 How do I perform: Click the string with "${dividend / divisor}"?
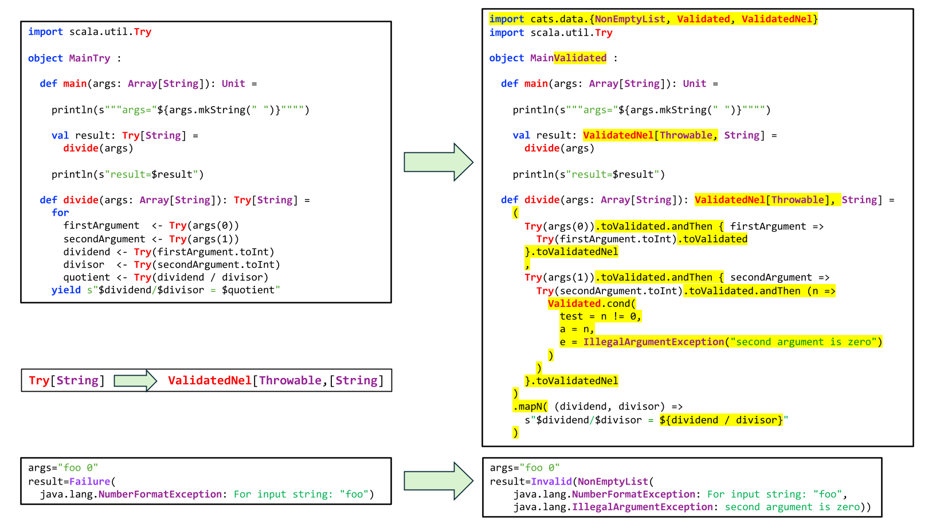pos(657,420)
